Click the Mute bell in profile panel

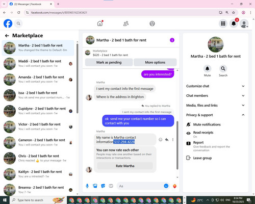point(208,68)
